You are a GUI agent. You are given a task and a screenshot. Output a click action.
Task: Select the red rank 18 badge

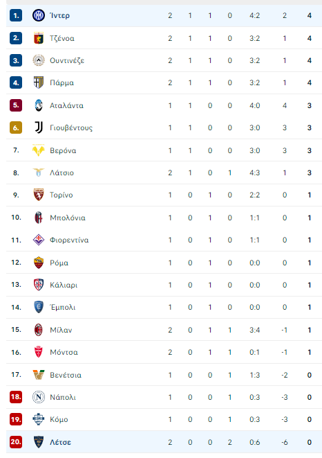coord(16,397)
